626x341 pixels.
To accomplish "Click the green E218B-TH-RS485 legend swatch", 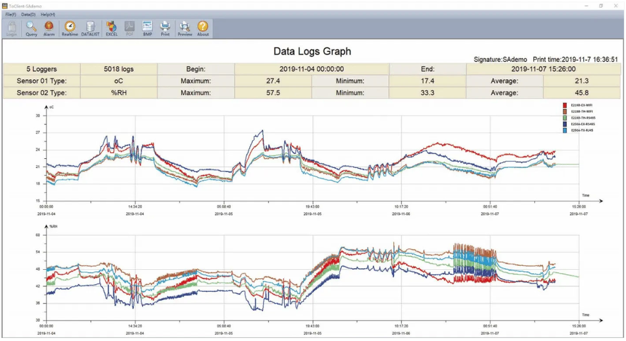I will (565, 118).
